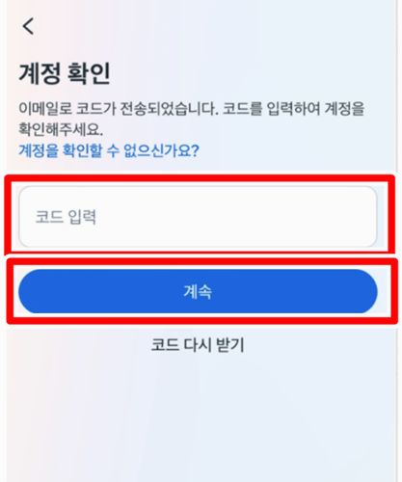Resend the email code using 코드 다시 받기
402x482 pixels.
click(198, 345)
